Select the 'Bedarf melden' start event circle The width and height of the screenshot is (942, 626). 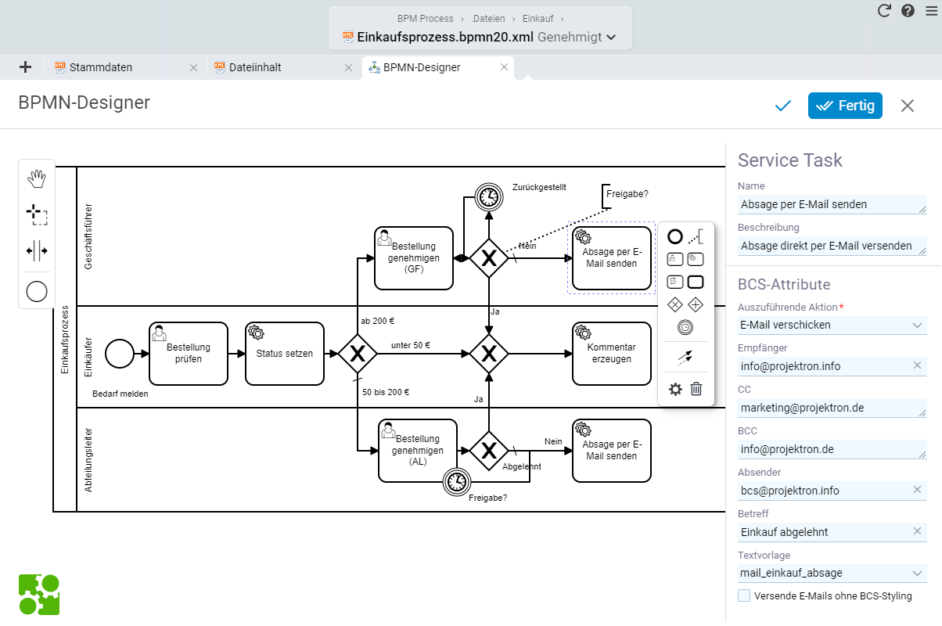tap(120, 354)
